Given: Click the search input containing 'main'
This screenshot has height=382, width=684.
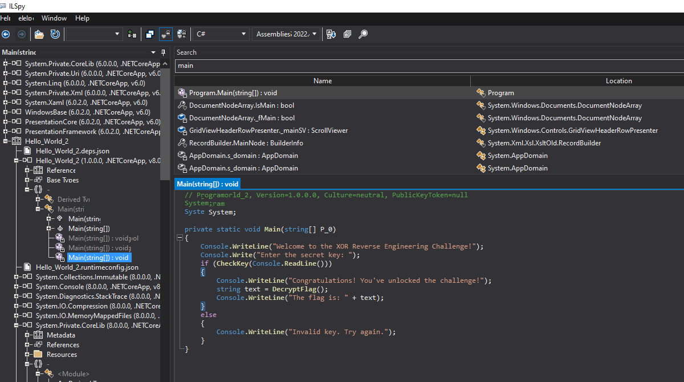Looking at the screenshot, I should [x=427, y=66].
